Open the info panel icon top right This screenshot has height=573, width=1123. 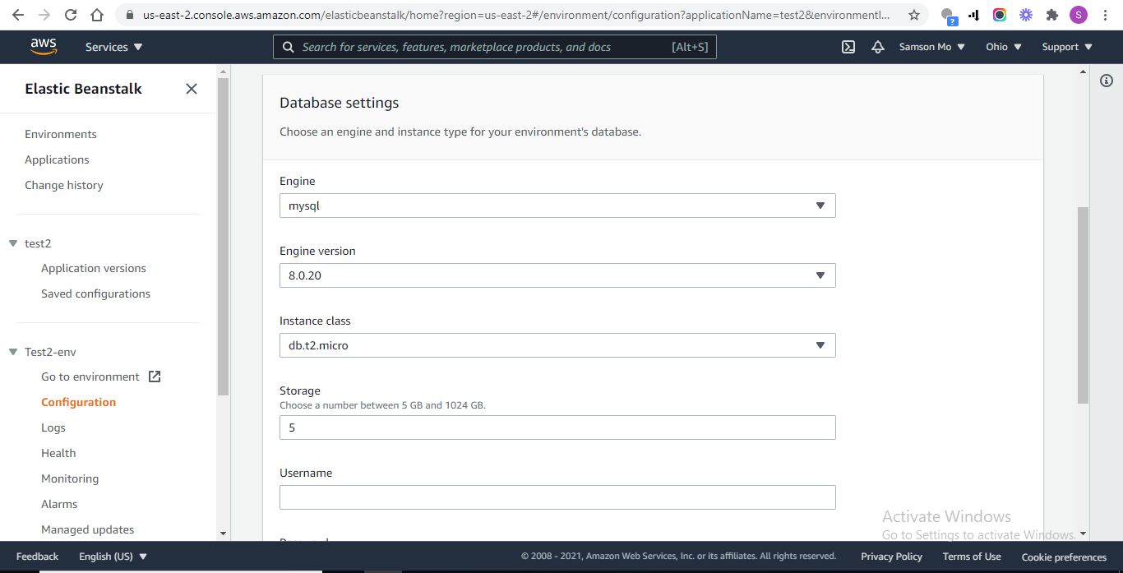1106,80
